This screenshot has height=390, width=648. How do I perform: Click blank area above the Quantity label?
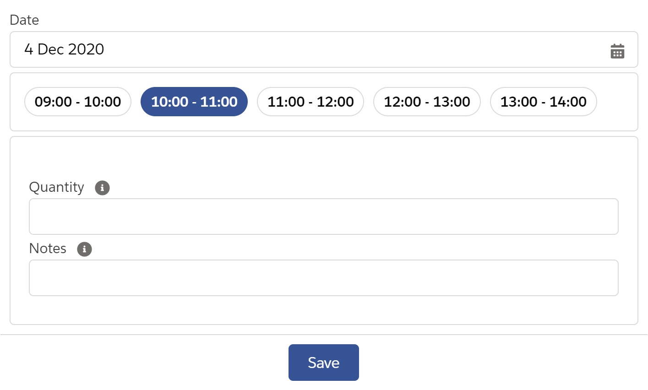point(323,158)
